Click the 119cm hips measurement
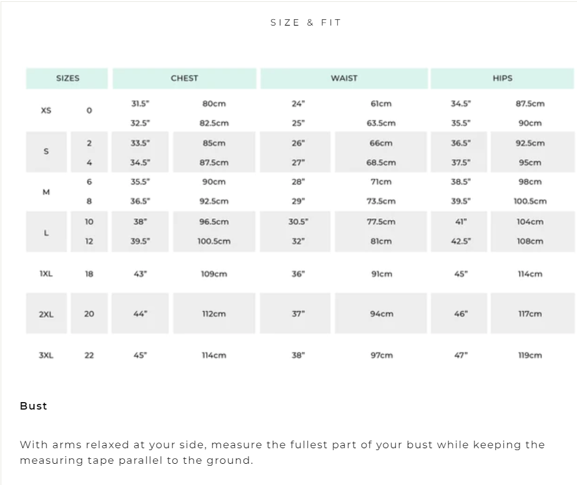Viewport: 577px width, 485px height. tap(530, 355)
